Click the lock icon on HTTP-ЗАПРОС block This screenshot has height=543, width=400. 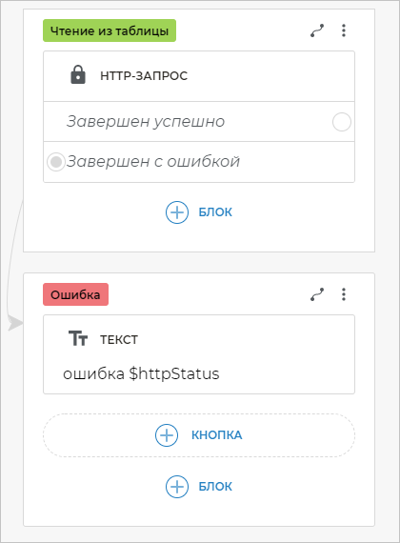[x=78, y=75]
